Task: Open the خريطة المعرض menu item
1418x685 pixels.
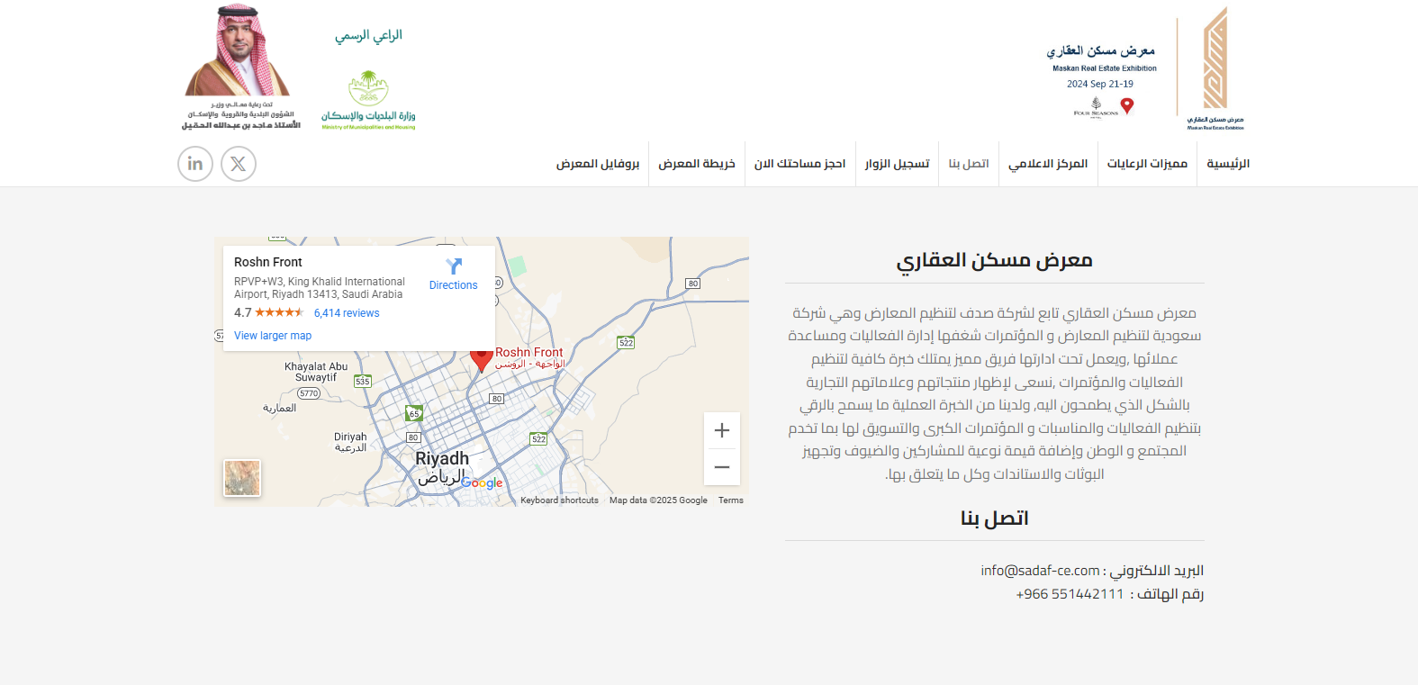Action: point(696,164)
